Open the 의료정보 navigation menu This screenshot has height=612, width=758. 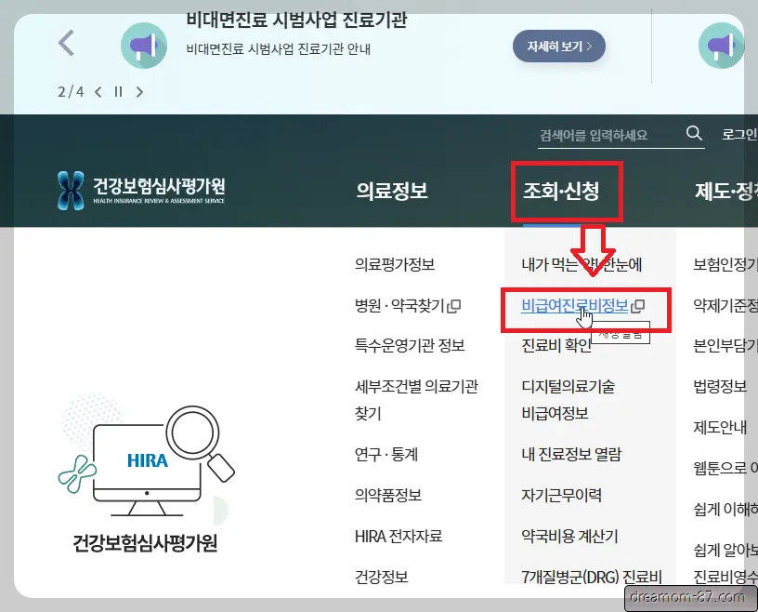(395, 191)
